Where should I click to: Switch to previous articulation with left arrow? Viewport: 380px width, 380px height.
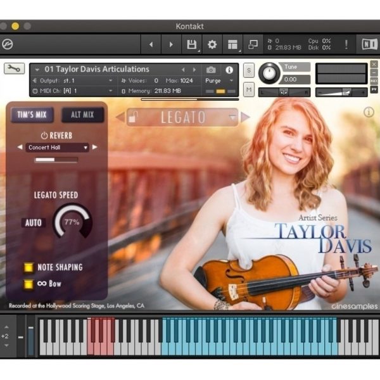point(120,117)
